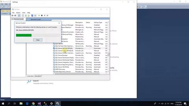Click the People icon in system tray
Screen dimensions: 189x106
pos(155,104)
